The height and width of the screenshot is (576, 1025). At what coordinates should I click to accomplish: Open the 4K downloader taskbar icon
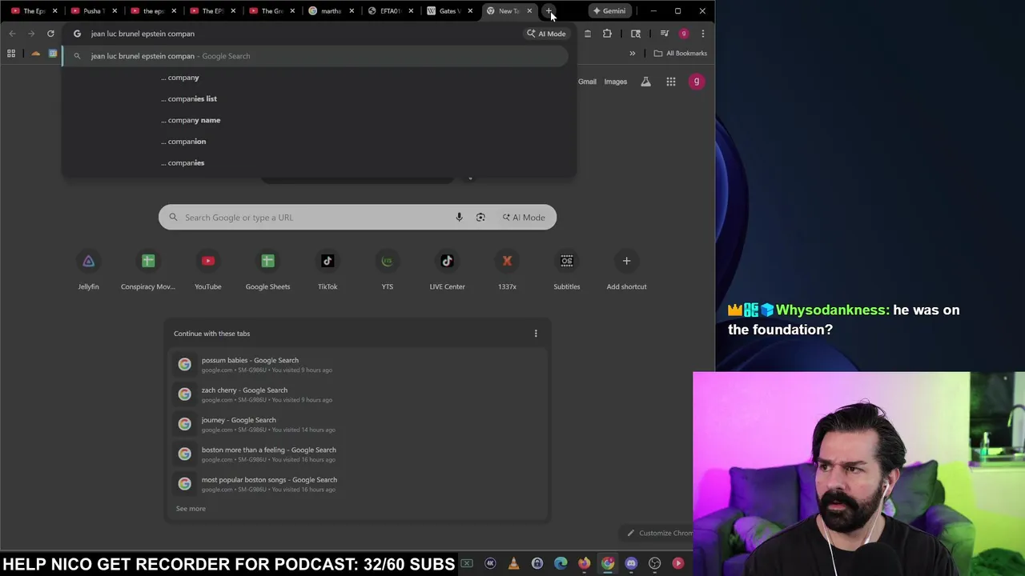point(490,564)
